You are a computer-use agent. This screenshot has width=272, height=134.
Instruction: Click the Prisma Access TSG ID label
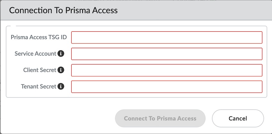39,37
